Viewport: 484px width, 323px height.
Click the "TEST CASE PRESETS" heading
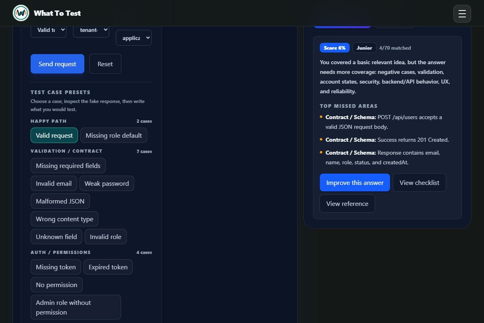[60, 92]
